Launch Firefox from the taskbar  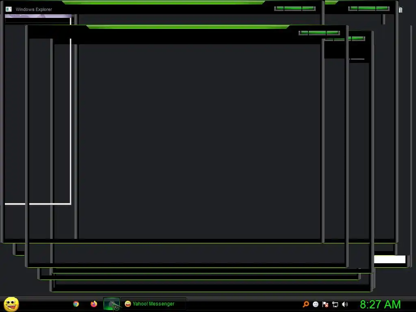pyautogui.click(x=94, y=304)
